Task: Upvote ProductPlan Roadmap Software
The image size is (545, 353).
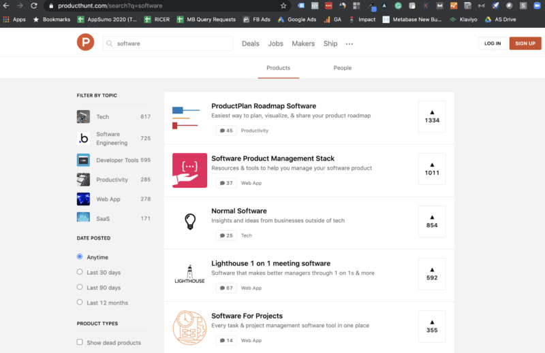Action: click(432, 116)
